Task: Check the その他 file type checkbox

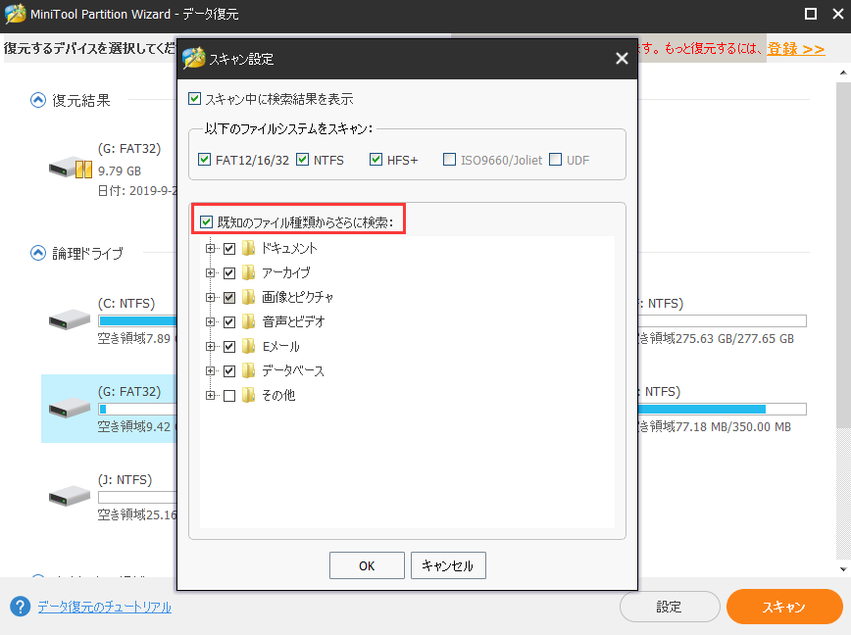Action: tap(229, 396)
